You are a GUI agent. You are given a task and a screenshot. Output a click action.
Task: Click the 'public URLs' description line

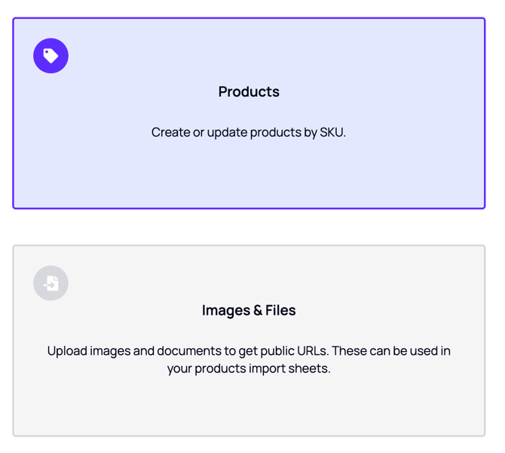(249, 351)
